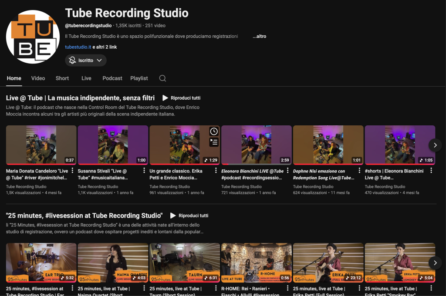Open Taurn 6:31 session thumbnail
This screenshot has height=296, width=446.
point(185,263)
